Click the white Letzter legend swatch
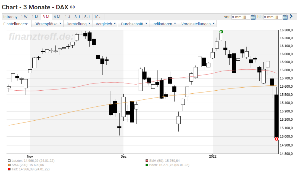Viewport: 298px width, 173px height. click(x=9, y=161)
